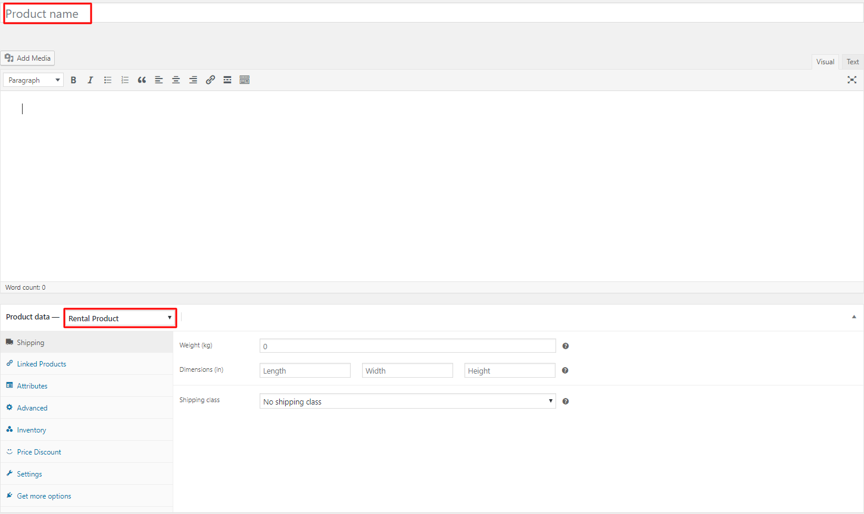This screenshot has height=514, width=864.
Task: Enable distraction-free writing mode
Action: tap(852, 80)
